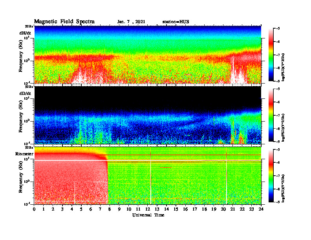Click the '7' tick on the Universal Time axis
This screenshot has width=311, height=240.
[x=100, y=209]
